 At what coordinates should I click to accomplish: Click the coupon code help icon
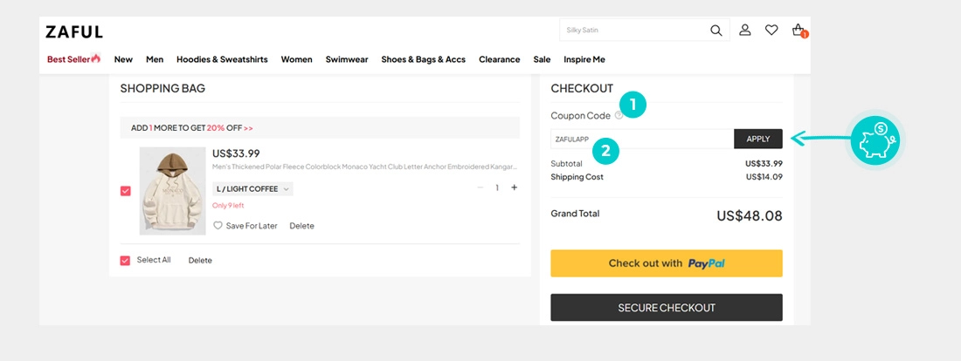[619, 115]
